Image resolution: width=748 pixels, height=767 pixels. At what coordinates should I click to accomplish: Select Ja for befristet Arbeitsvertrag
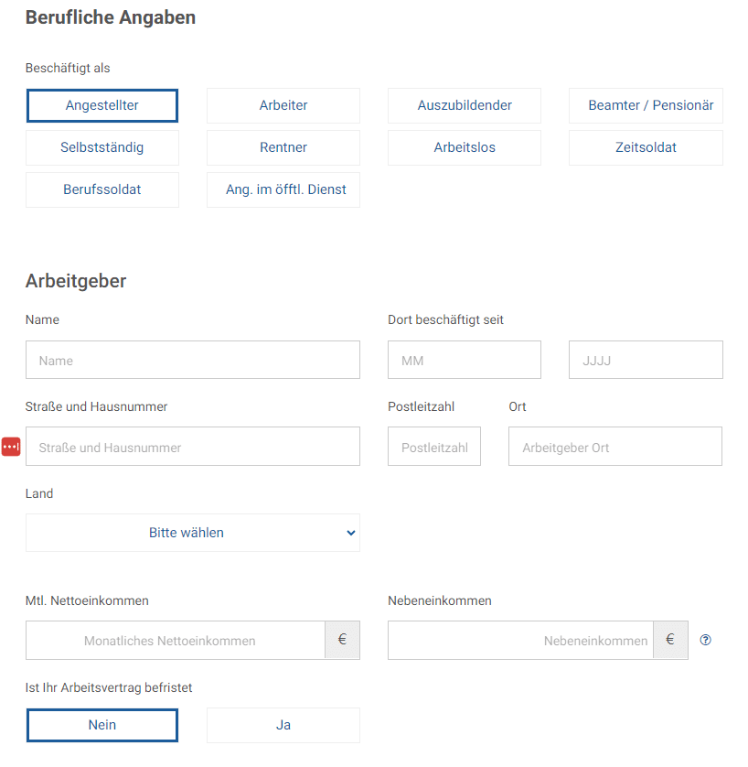283,726
